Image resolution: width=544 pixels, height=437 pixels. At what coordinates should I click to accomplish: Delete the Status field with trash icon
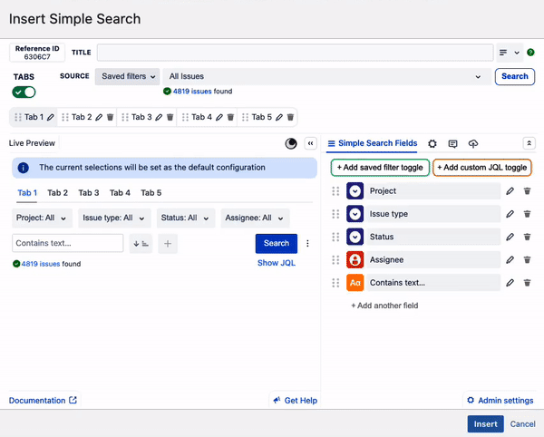527,238
